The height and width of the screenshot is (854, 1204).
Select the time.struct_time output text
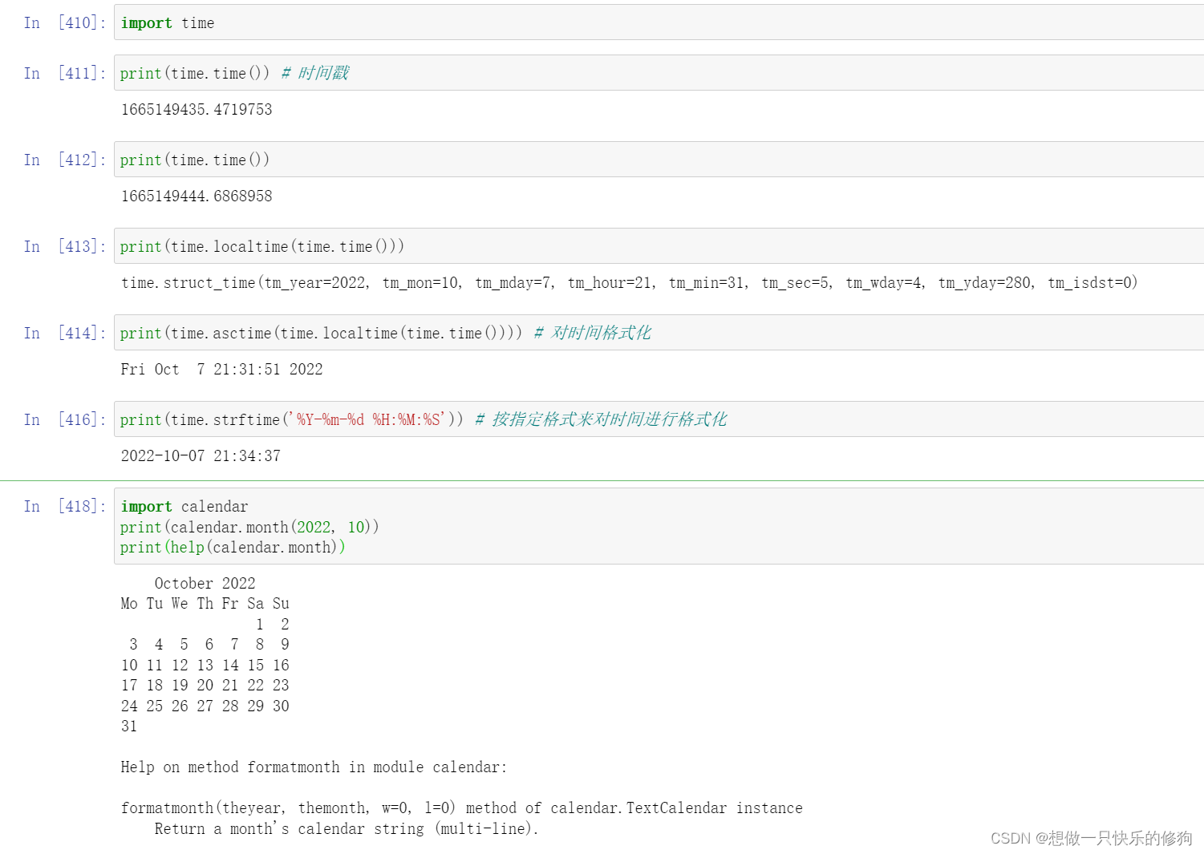629,282
